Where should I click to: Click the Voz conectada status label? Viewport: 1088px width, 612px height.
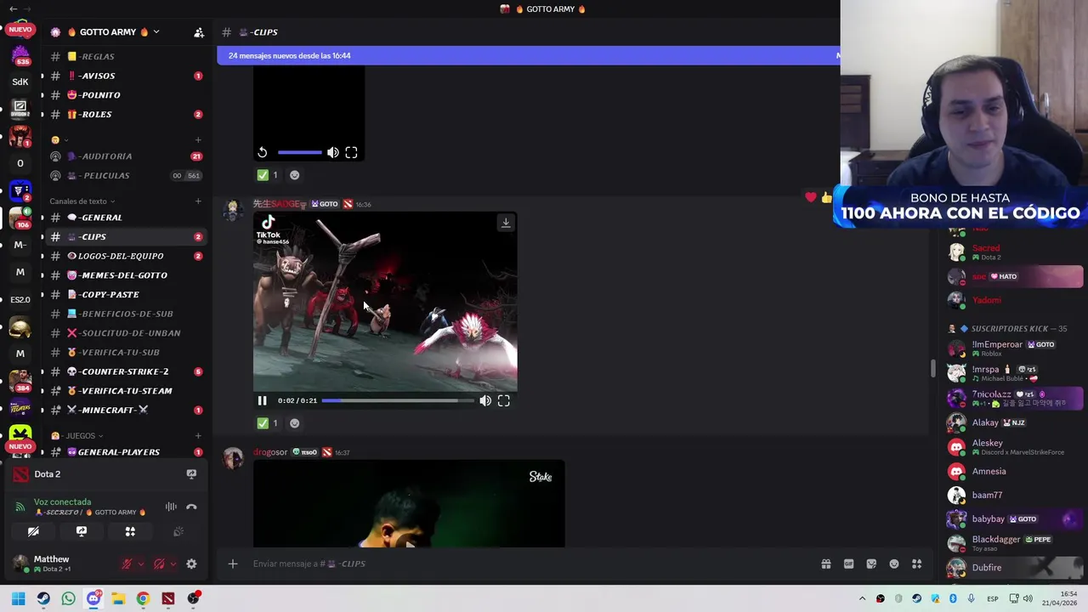(x=62, y=501)
